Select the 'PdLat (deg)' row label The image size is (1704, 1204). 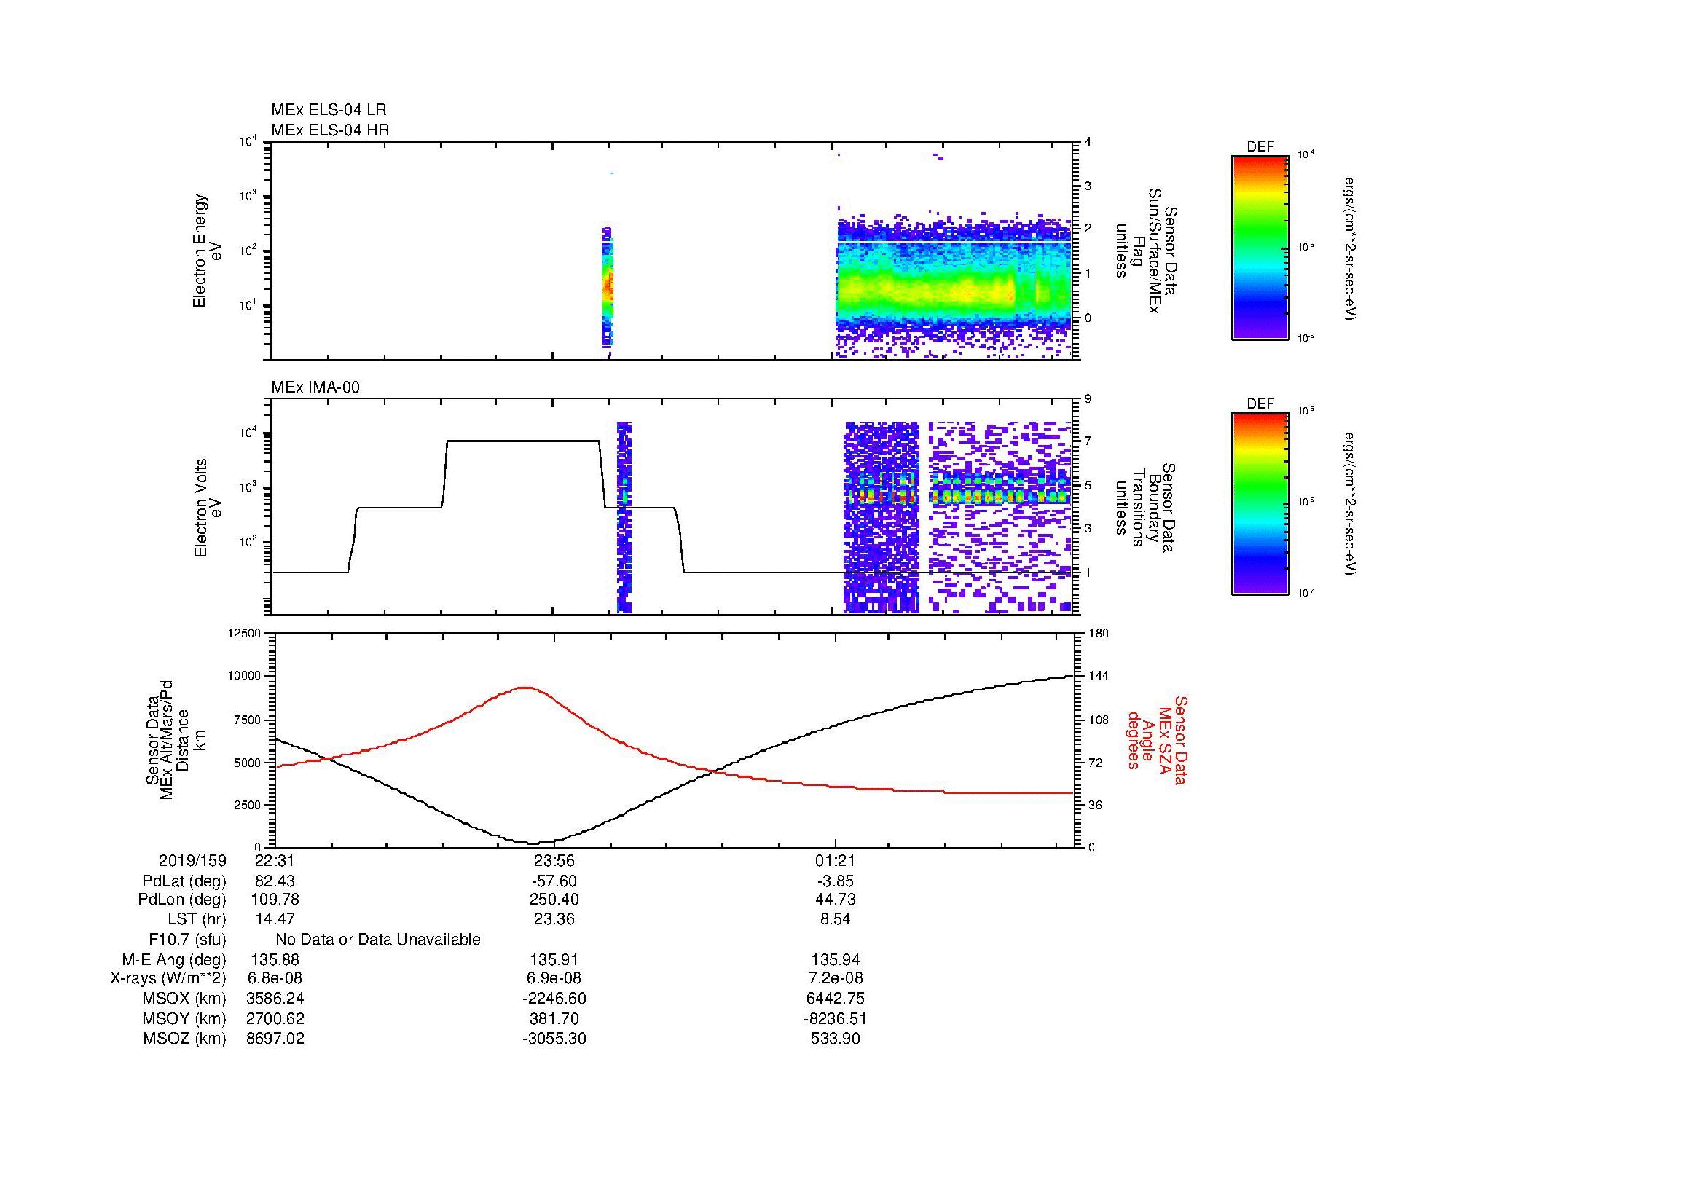[184, 881]
